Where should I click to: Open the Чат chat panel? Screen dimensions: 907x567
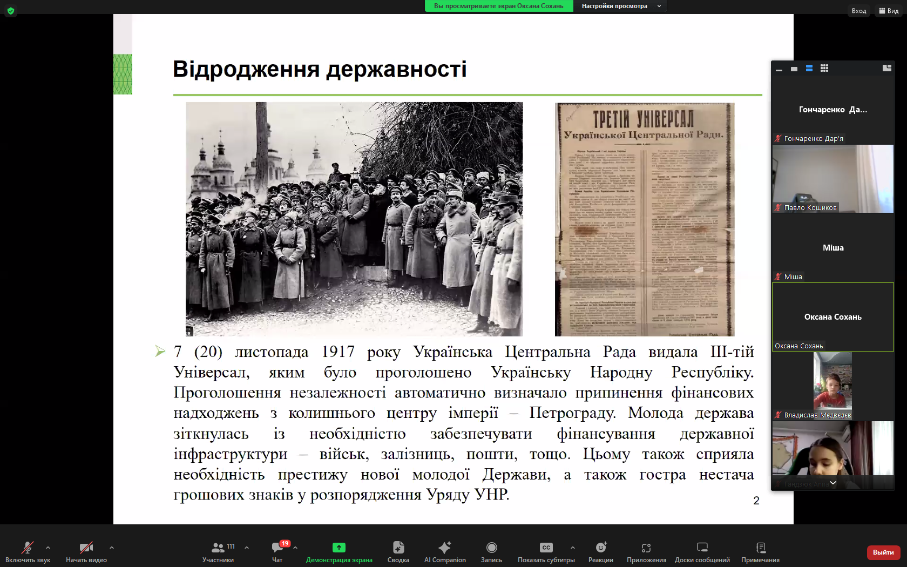[278, 551]
